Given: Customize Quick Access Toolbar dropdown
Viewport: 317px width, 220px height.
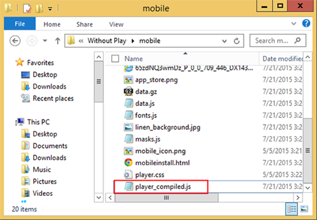Looking at the screenshot, I should click(50, 9).
